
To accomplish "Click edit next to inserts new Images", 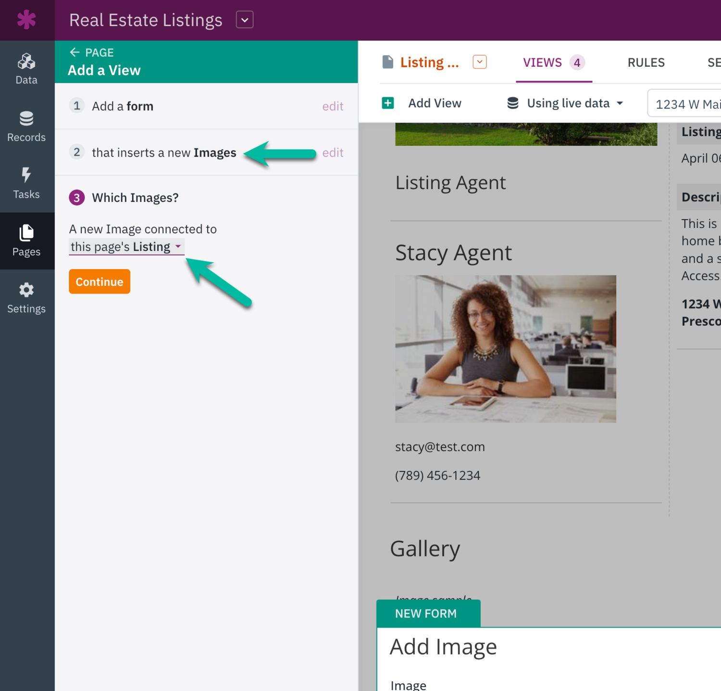I will pyautogui.click(x=333, y=153).
